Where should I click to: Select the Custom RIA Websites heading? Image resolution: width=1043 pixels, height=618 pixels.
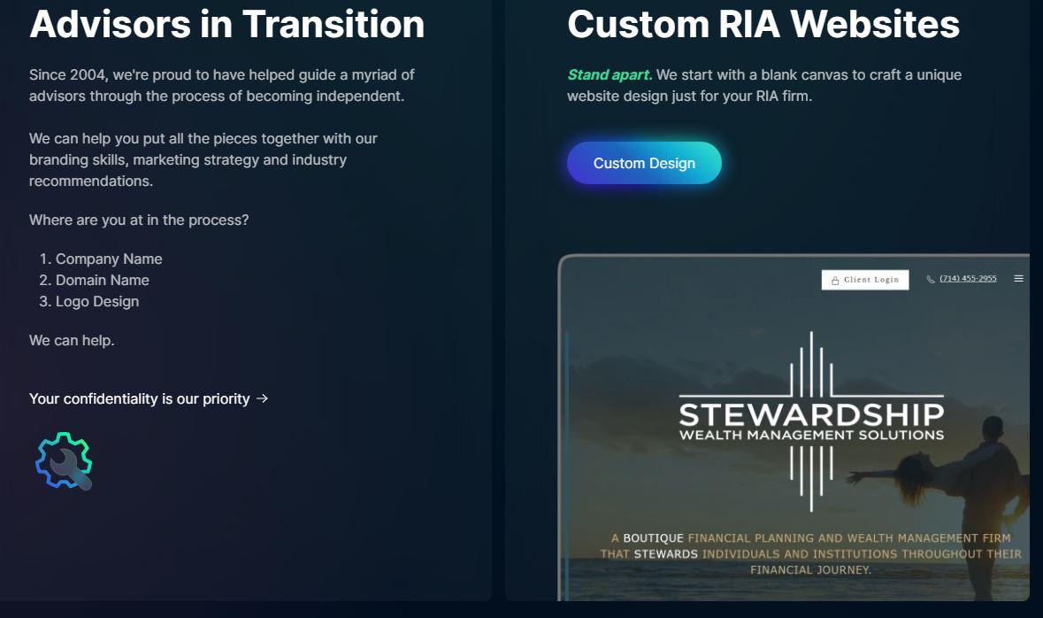[763, 25]
